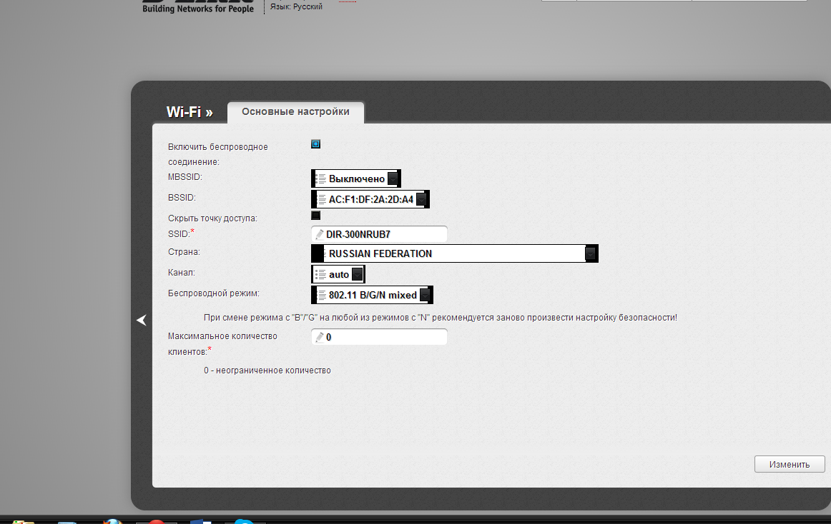Enable 'Скрыть точку доступа' checkbox
Screen dimensions: 831x524
tap(315, 216)
